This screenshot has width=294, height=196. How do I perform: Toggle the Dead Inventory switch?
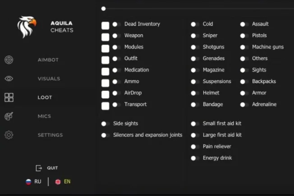click(117, 24)
